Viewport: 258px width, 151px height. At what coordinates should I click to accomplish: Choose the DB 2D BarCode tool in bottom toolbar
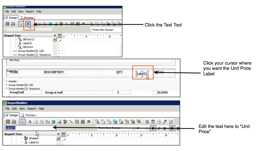133,122
